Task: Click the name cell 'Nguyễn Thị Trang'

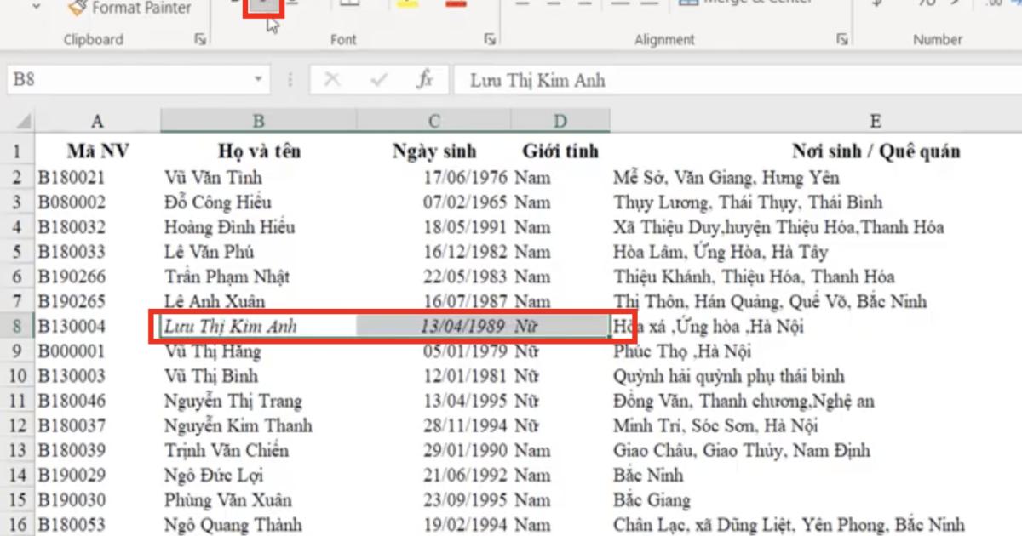Action: 258,401
